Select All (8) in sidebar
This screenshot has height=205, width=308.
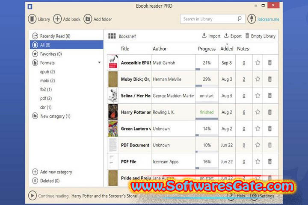(67, 45)
